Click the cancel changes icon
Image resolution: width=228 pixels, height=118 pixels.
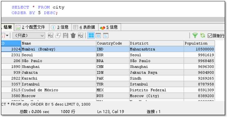pyautogui.click(x=80, y=35)
